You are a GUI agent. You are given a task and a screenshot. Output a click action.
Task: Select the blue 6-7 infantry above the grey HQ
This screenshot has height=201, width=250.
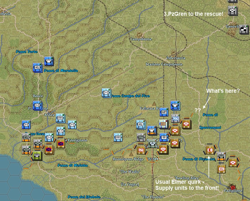click(26, 125)
